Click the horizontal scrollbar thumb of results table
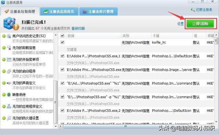 (x=125, y=126)
